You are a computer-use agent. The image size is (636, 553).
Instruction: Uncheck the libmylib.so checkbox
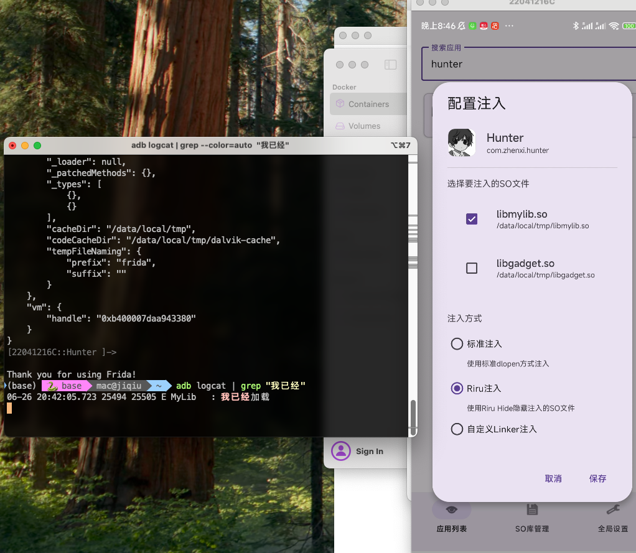472,219
